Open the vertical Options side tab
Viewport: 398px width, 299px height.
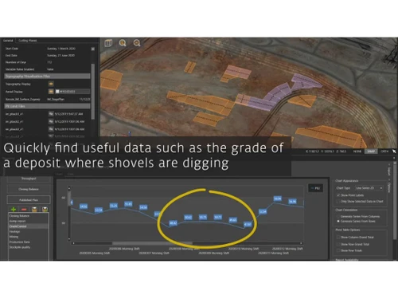(389, 187)
